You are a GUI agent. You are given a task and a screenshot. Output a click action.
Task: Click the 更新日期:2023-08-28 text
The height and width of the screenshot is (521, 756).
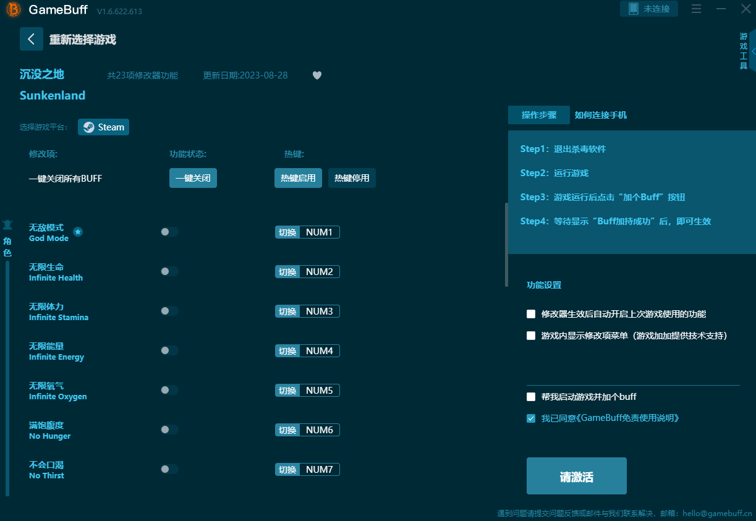point(245,75)
